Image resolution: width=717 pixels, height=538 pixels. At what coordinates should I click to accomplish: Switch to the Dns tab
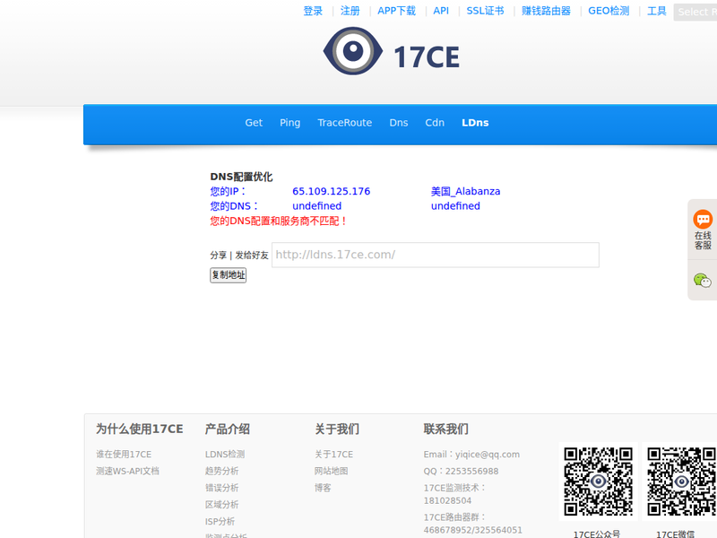[399, 123]
